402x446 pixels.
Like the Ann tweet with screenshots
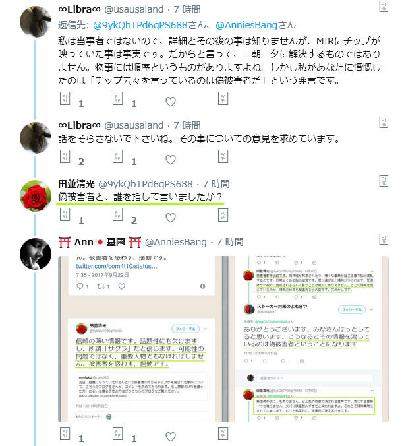click(x=171, y=437)
